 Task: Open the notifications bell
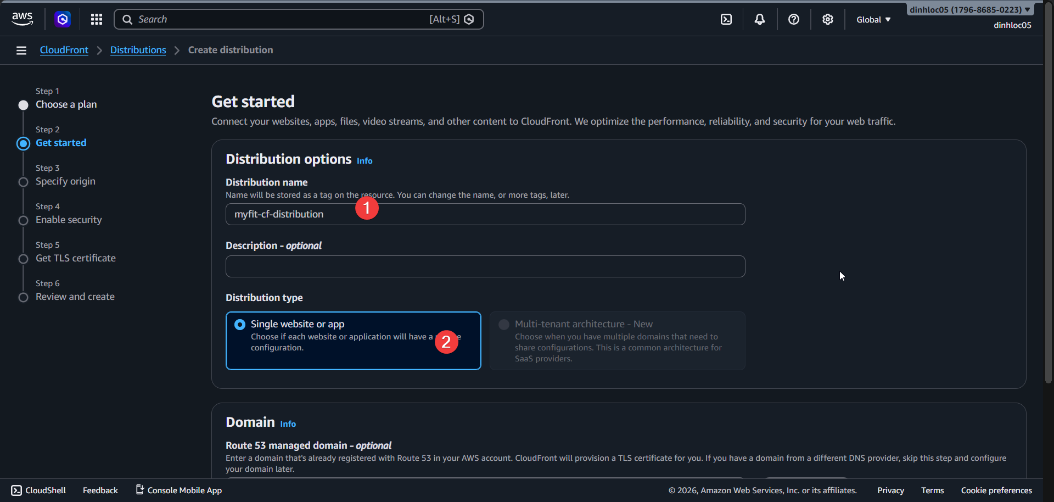(x=760, y=19)
